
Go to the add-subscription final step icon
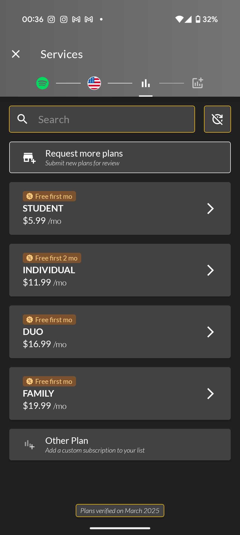[197, 83]
